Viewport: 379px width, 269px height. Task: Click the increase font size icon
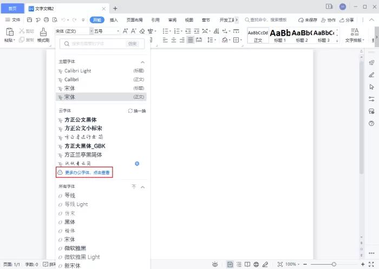[125, 31]
